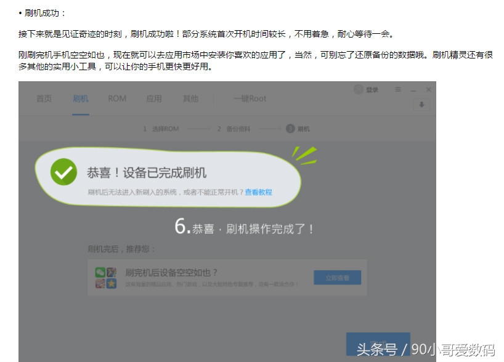The width and height of the screenshot is (504, 362).
Task: Click the hamburger menu icon beside login
Action: [398, 90]
